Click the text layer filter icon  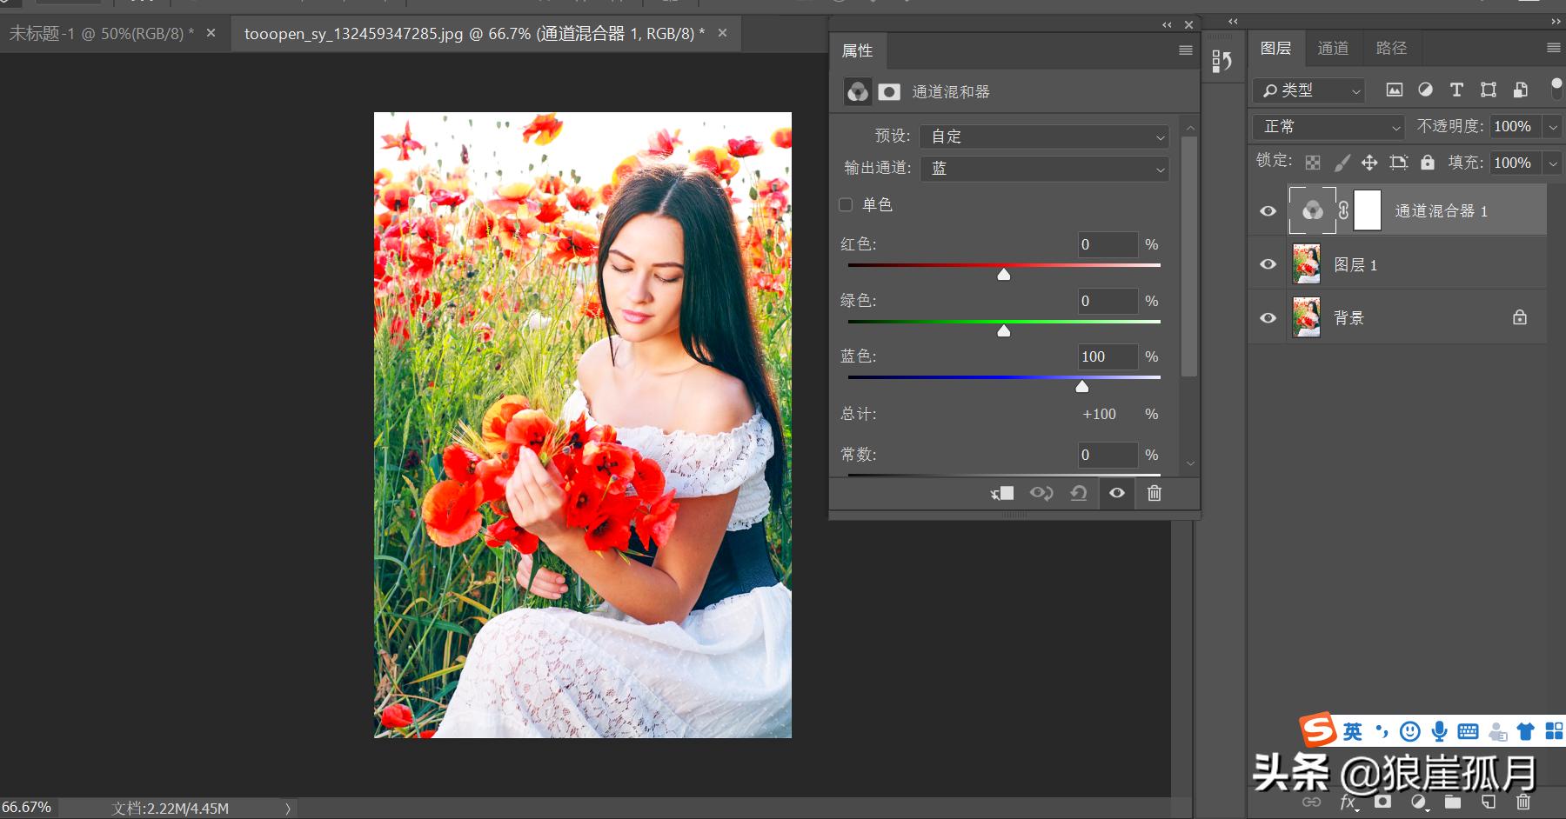click(x=1456, y=90)
